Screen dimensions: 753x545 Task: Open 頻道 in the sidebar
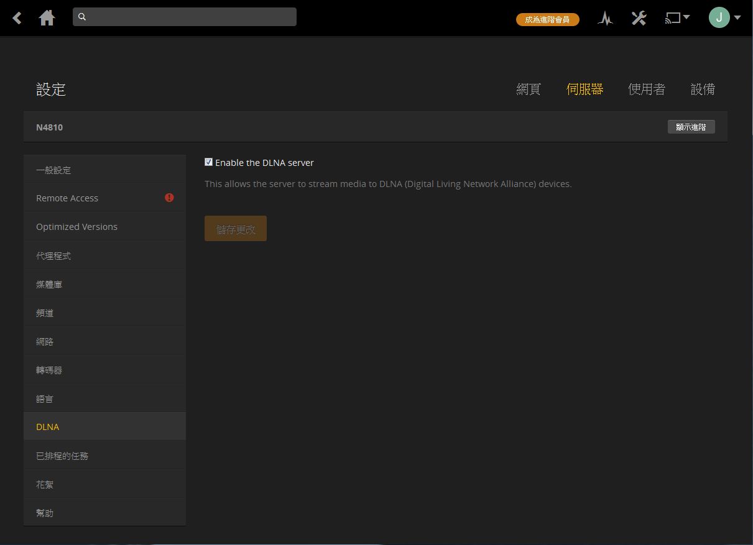point(104,313)
